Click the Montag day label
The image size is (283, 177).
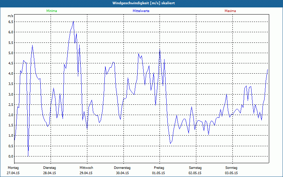coord(13,168)
